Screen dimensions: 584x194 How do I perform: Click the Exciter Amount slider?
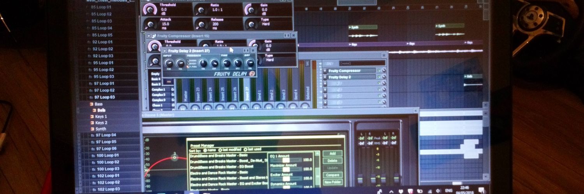tap(286, 179)
